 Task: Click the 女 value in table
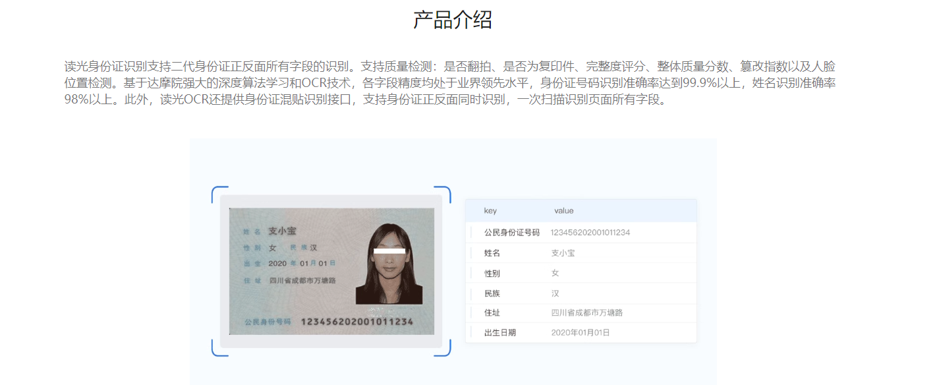point(555,273)
